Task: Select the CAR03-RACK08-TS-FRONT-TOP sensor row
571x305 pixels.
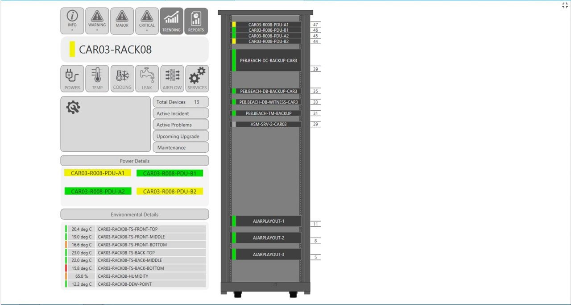Action: (x=136, y=229)
